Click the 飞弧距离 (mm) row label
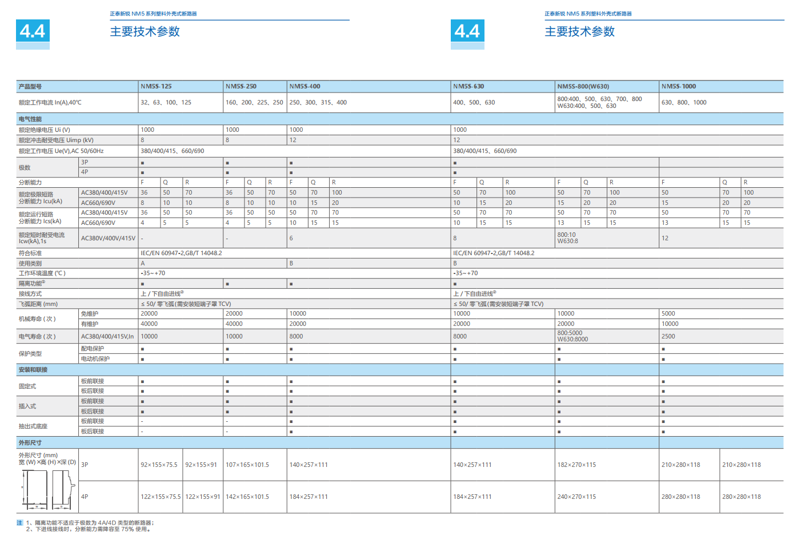This screenshot has width=793, height=540. point(38,304)
